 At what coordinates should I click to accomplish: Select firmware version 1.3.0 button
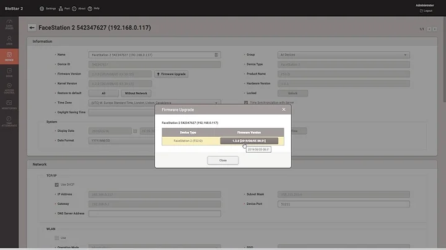[x=249, y=140]
